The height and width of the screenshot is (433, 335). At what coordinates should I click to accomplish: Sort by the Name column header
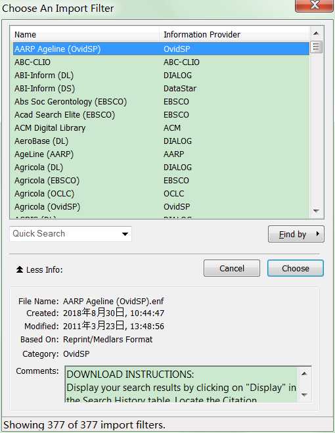point(85,35)
